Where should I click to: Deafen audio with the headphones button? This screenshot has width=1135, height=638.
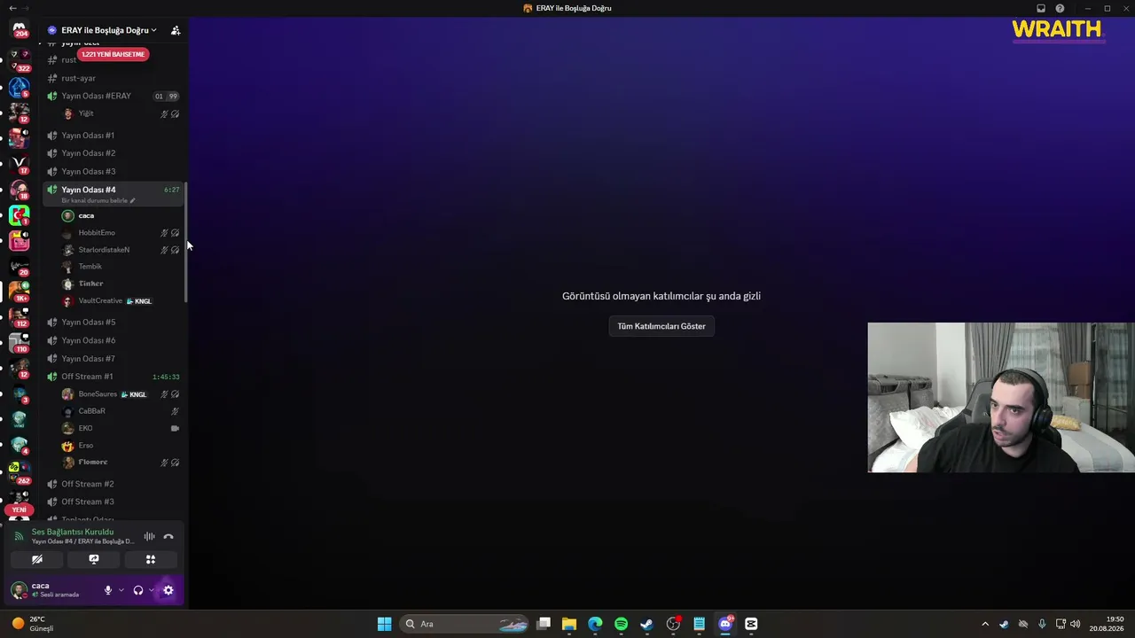[x=138, y=590]
